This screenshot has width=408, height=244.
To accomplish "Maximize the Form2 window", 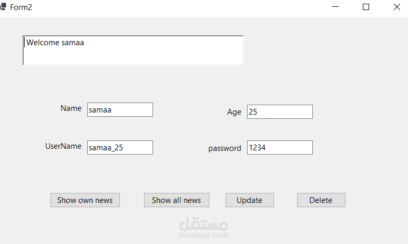I will 366,7.
